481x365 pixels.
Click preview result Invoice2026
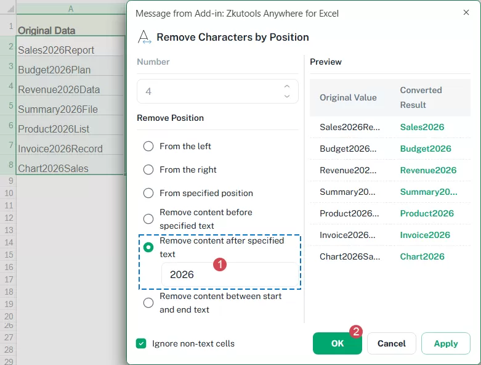tap(425, 235)
